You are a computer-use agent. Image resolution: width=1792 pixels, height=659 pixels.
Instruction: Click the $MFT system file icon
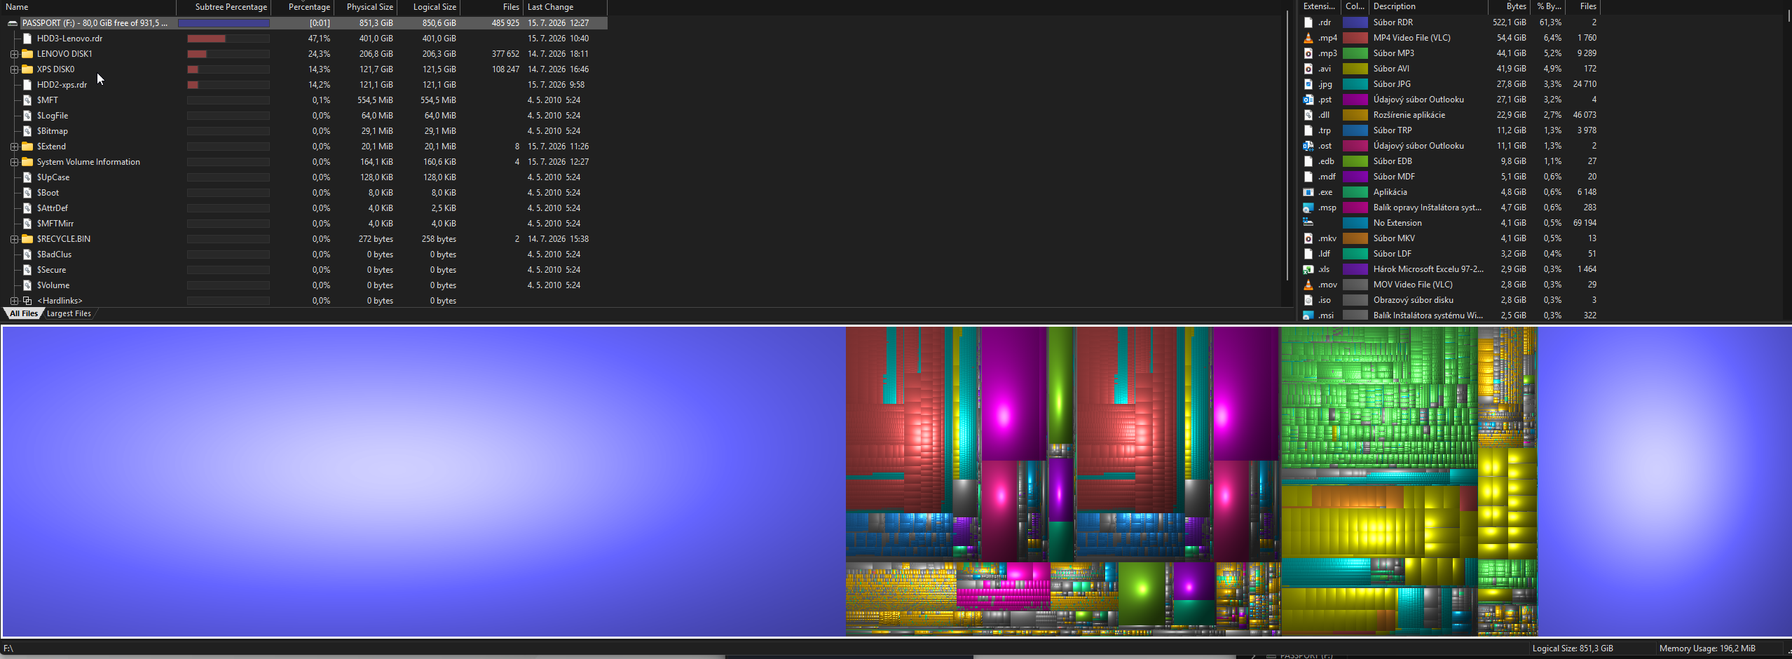coord(27,100)
